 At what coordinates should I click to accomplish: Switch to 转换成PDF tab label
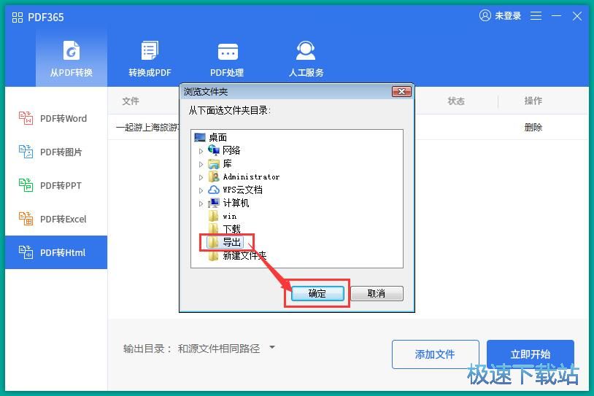coord(150,72)
